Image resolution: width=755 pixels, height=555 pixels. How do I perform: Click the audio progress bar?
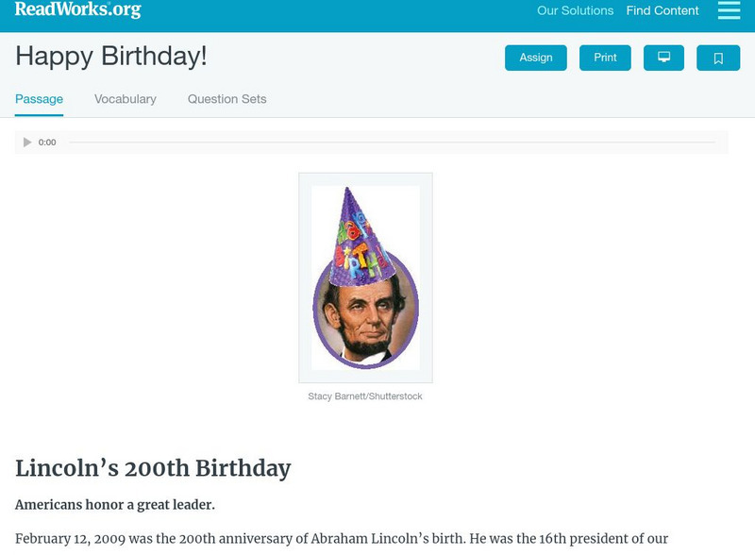392,143
